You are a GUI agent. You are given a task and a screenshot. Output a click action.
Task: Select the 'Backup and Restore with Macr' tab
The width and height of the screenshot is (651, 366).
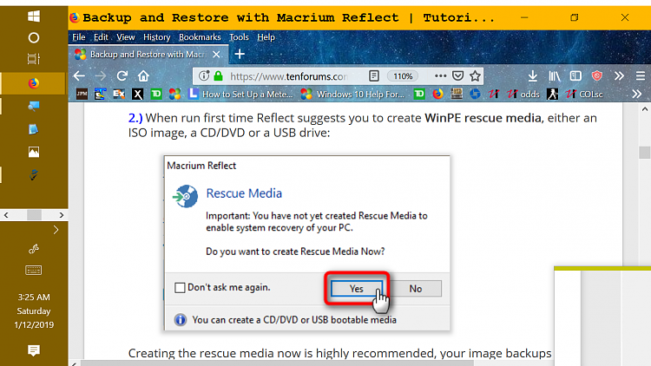coord(148,55)
